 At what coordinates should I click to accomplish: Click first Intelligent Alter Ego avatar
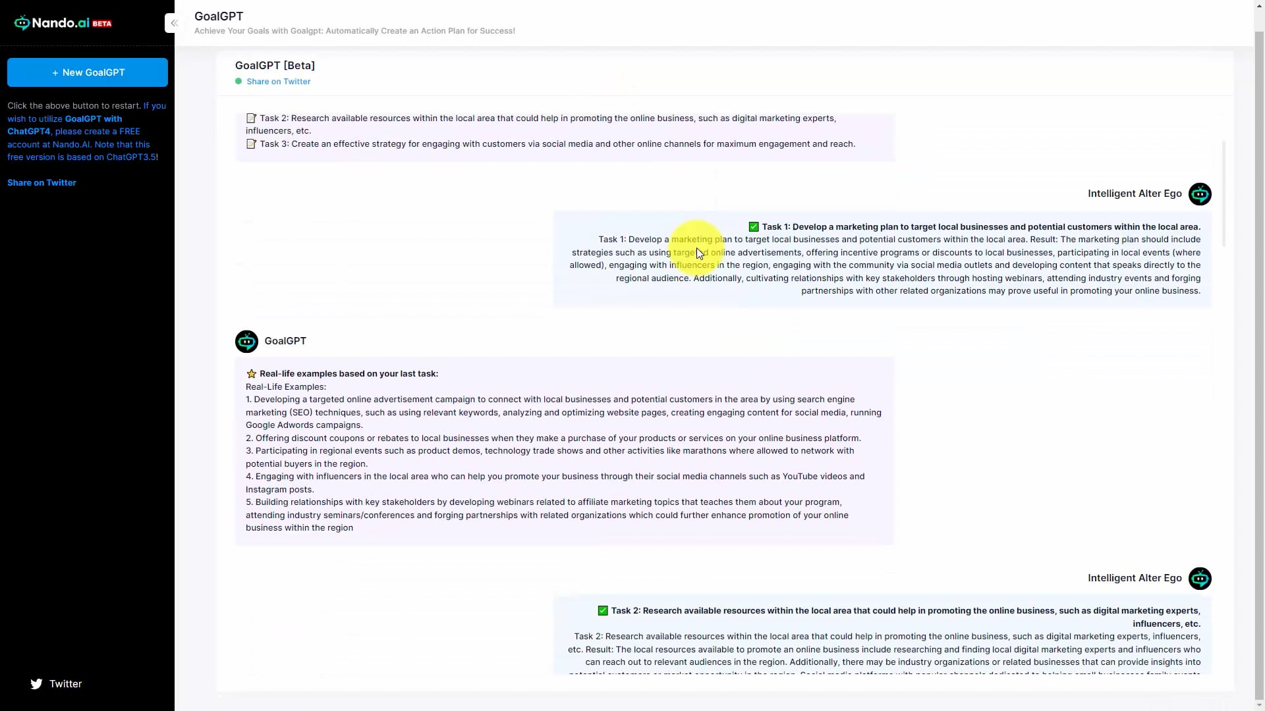[1200, 194]
